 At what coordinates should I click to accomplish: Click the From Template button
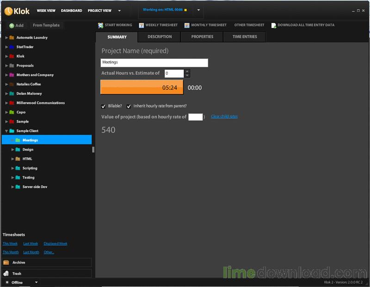pos(46,25)
